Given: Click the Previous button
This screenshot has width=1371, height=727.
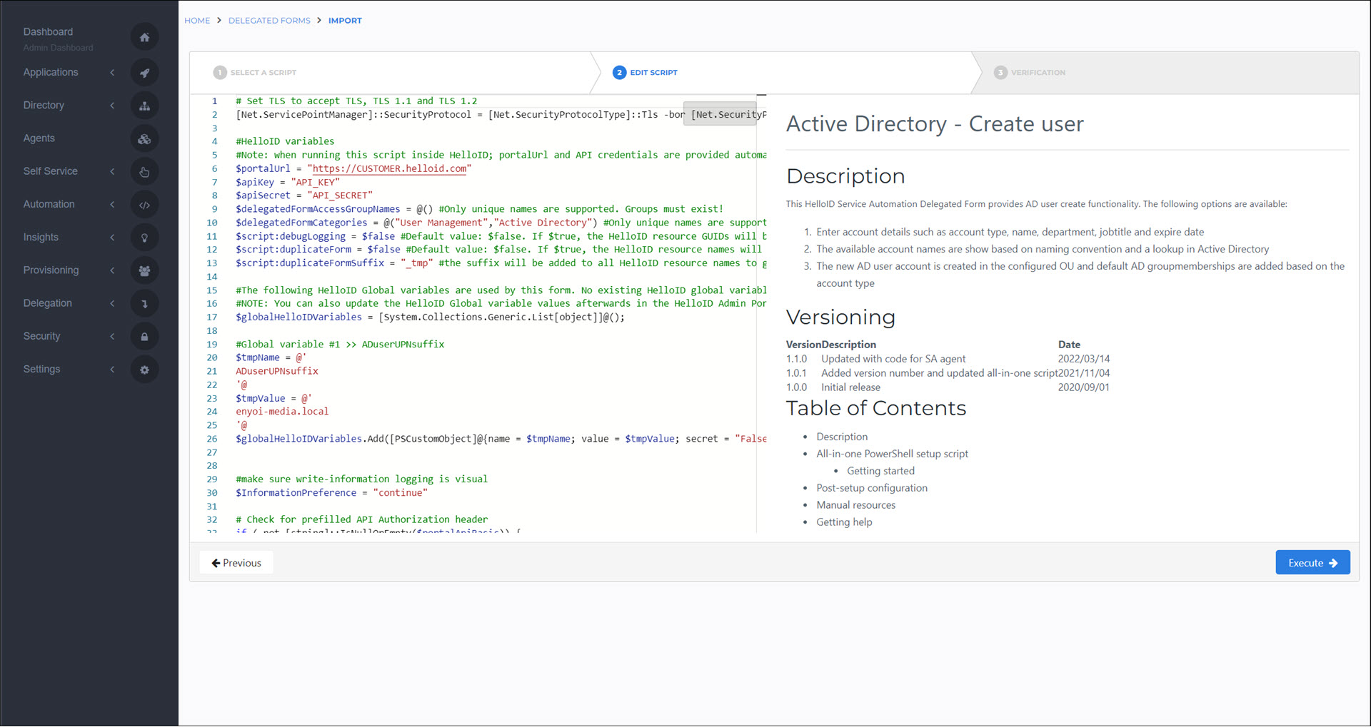Looking at the screenshot, I should point(236,563).
